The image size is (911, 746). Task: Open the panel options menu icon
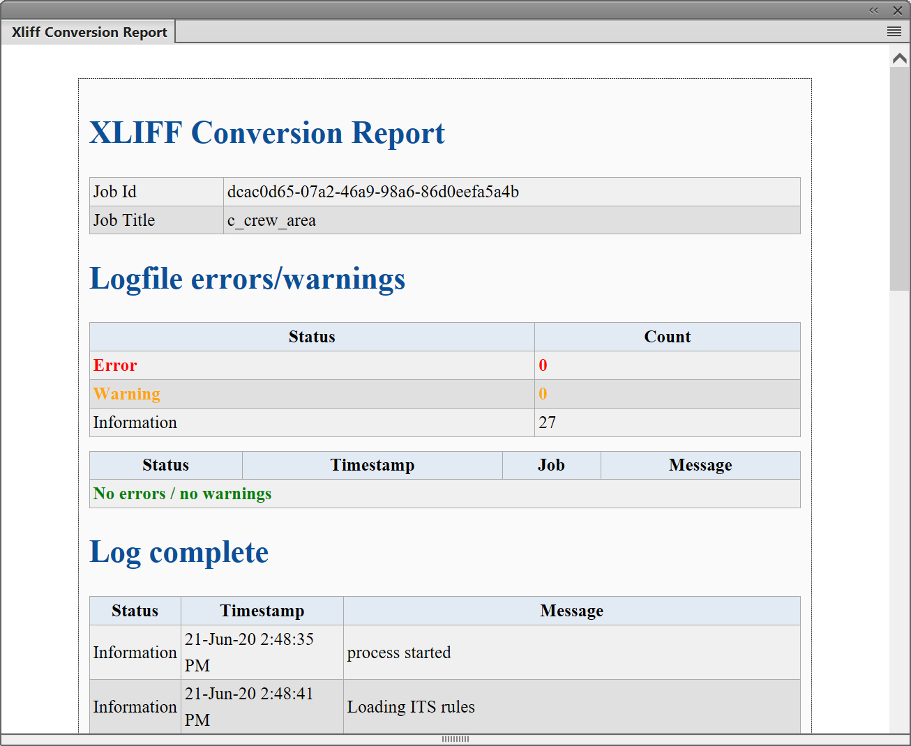click(894, 31)
